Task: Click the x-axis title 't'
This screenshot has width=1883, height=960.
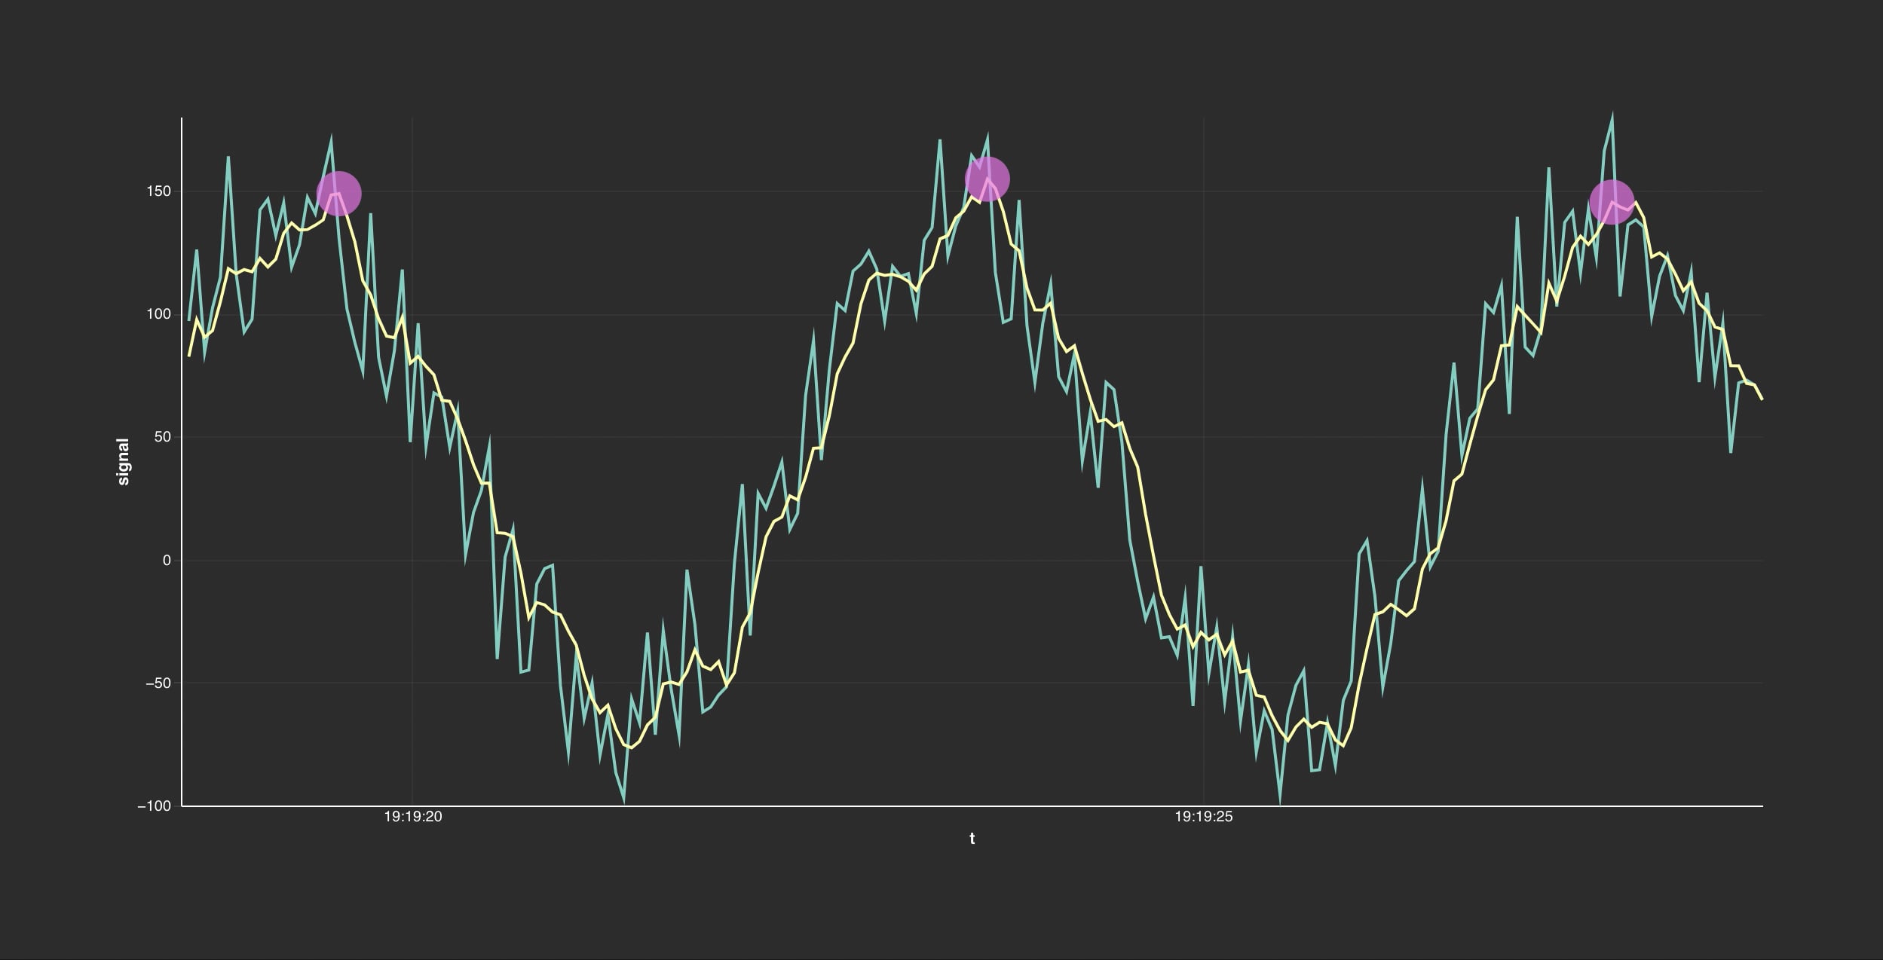Action: click(972, 839)
